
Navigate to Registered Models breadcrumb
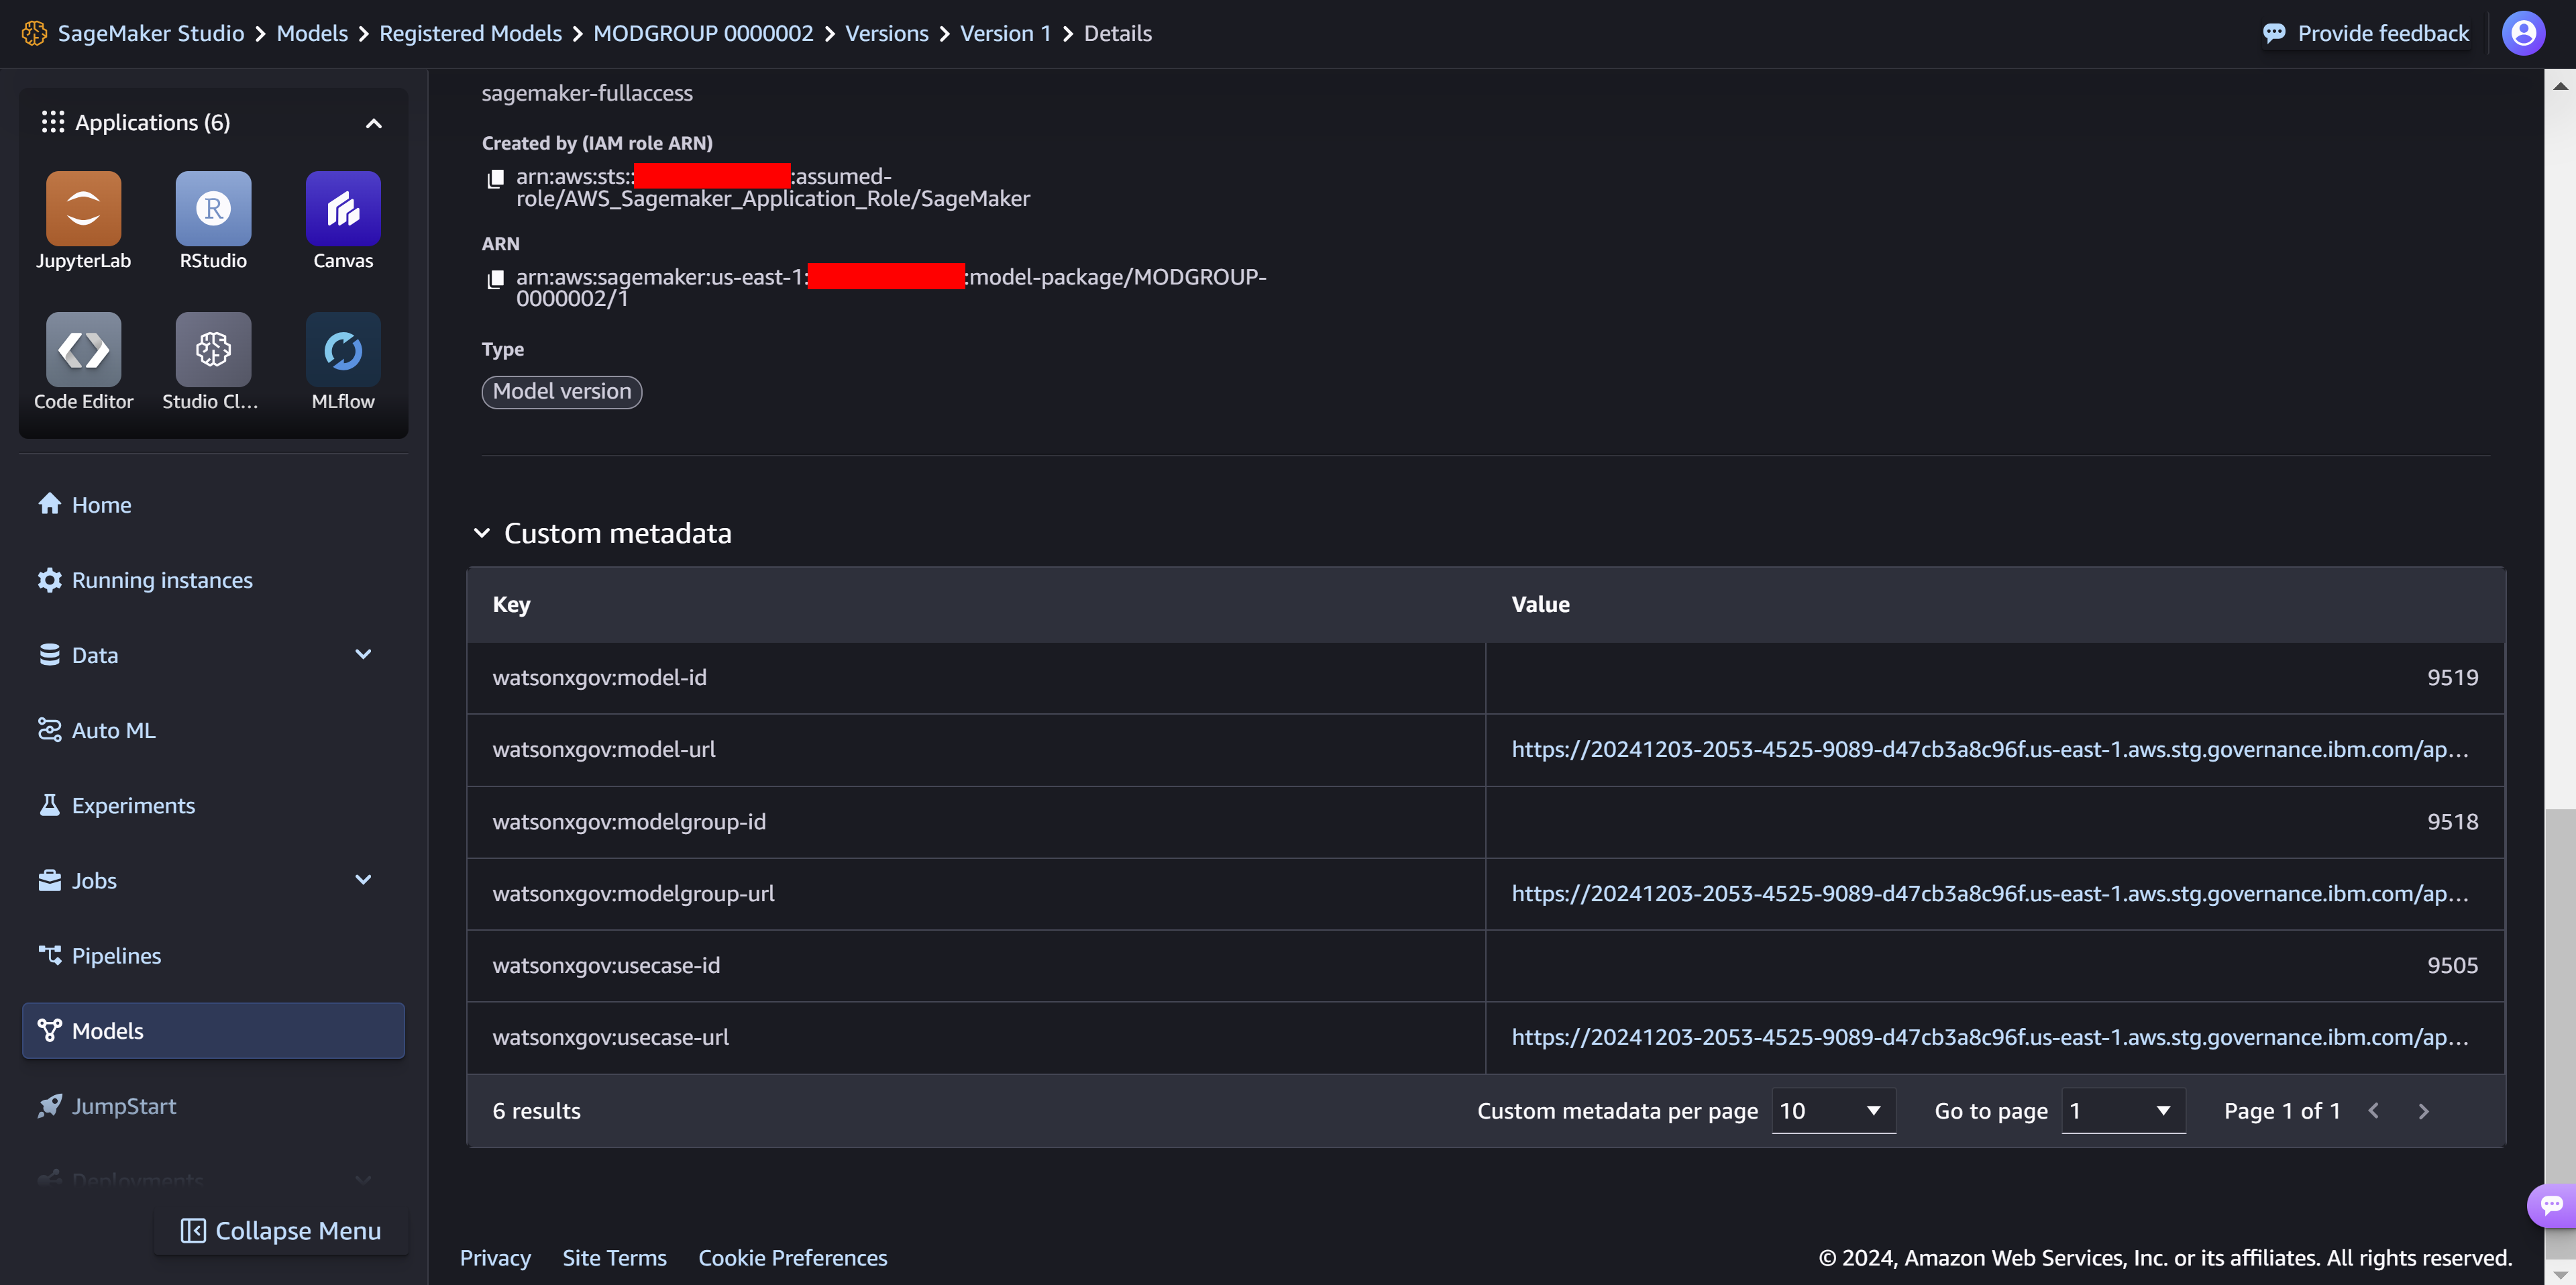(x=471, y=32)
